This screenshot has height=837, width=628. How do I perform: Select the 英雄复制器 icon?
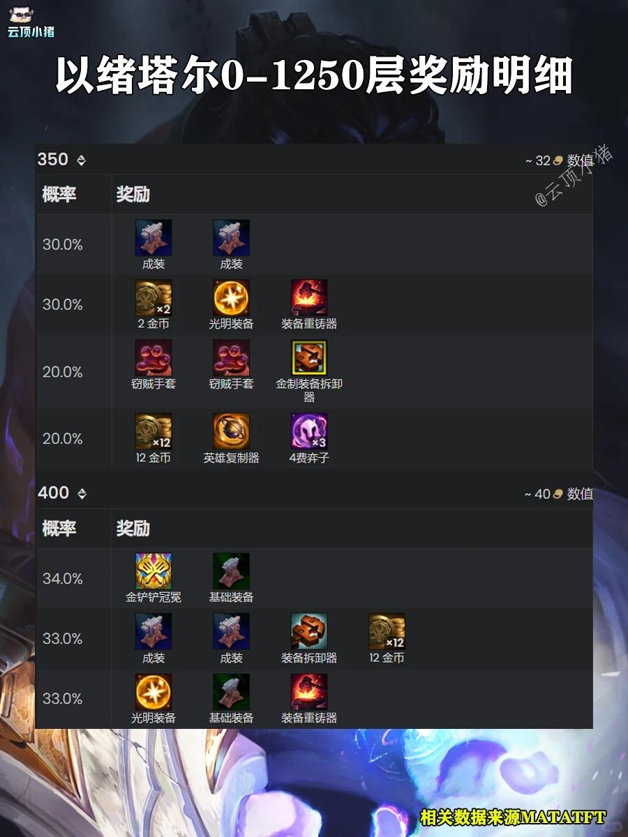(232, 432)
